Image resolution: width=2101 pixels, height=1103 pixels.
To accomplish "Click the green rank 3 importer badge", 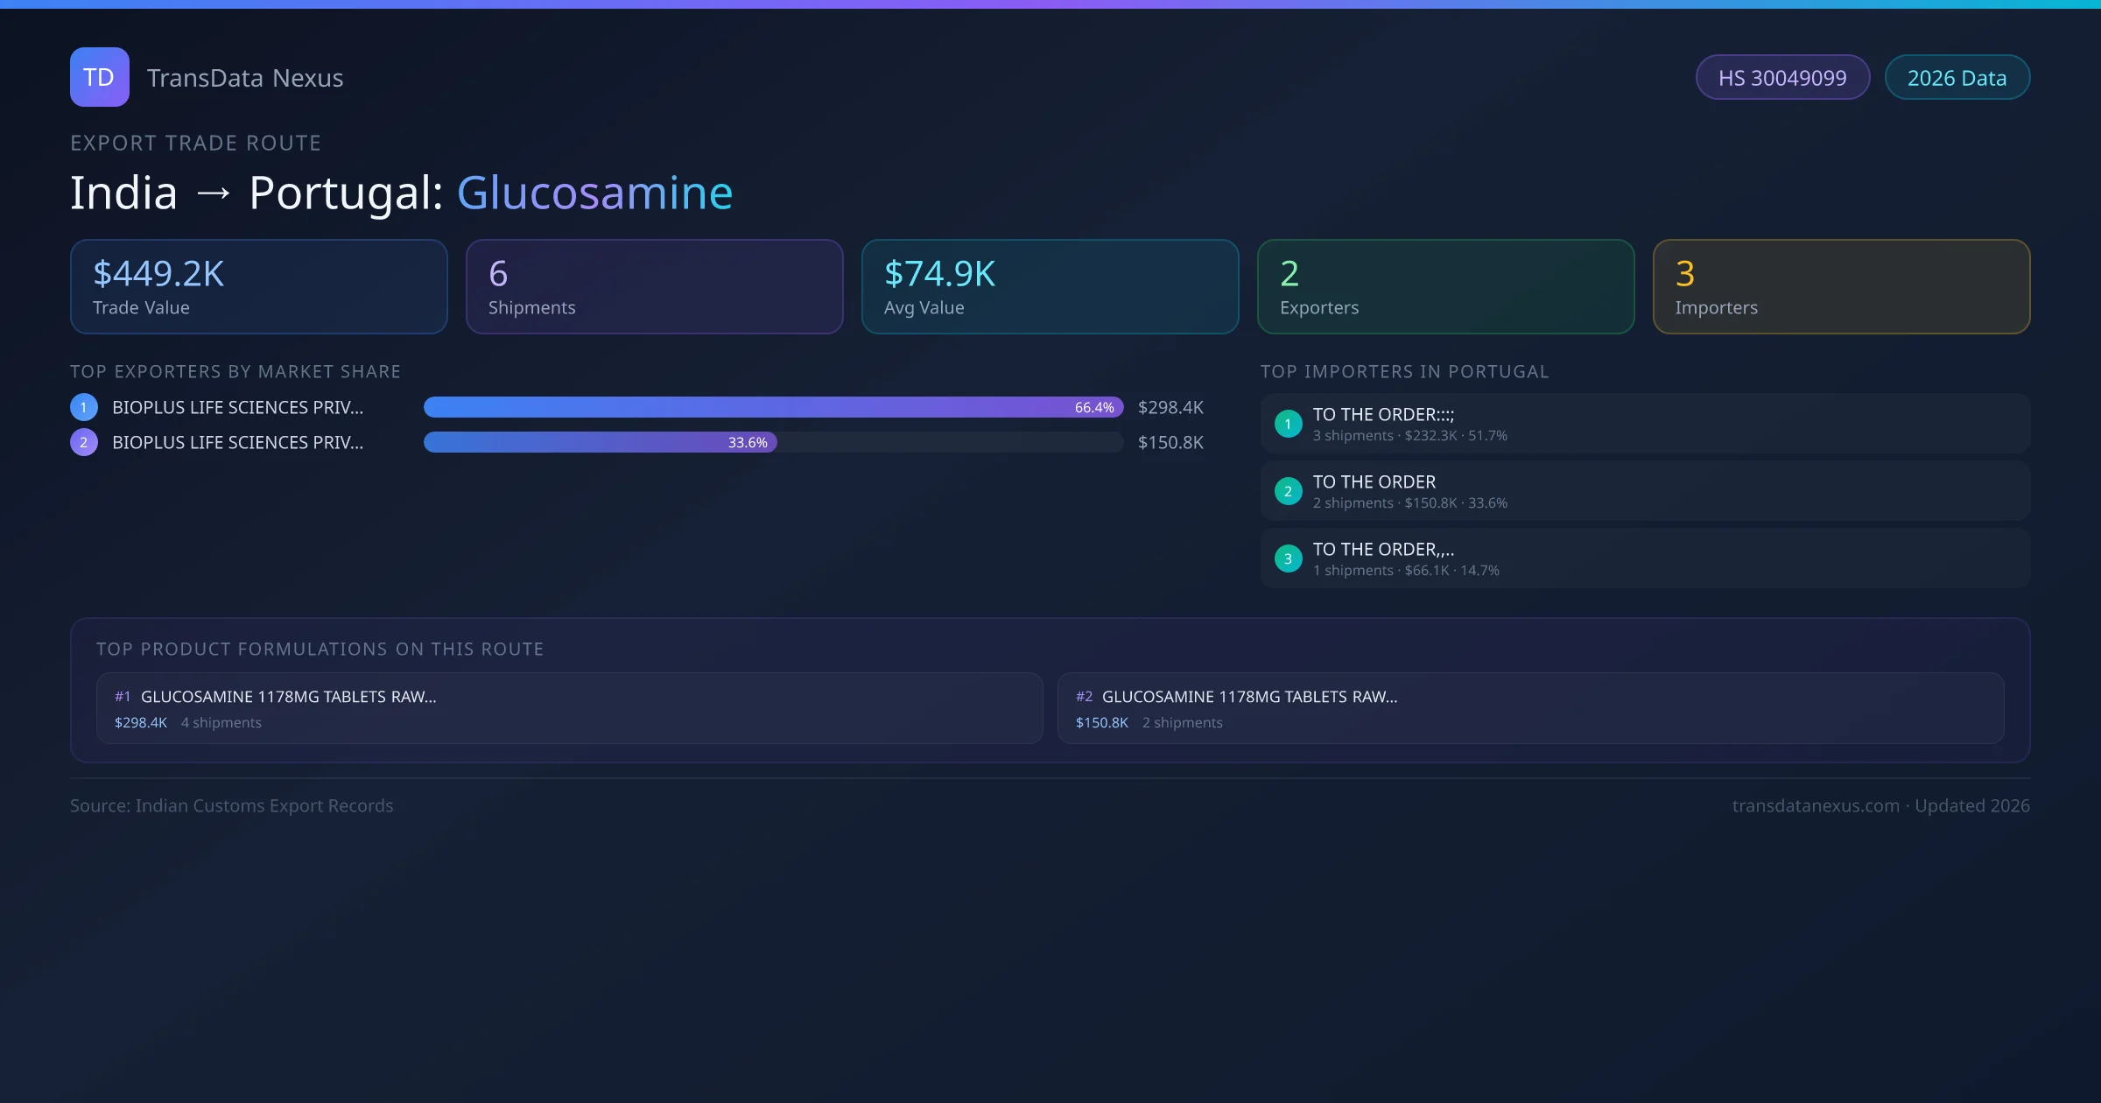I will click(x=1288, y=559).
